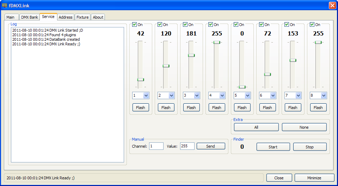Image resolution: width=338 pixels, height=186 pixels.
Task: Click the channel 8 slider handle
Action: point(318,42)
